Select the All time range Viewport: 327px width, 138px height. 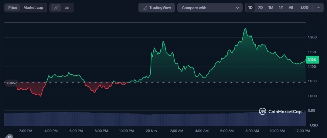click(x=291, y=8)
